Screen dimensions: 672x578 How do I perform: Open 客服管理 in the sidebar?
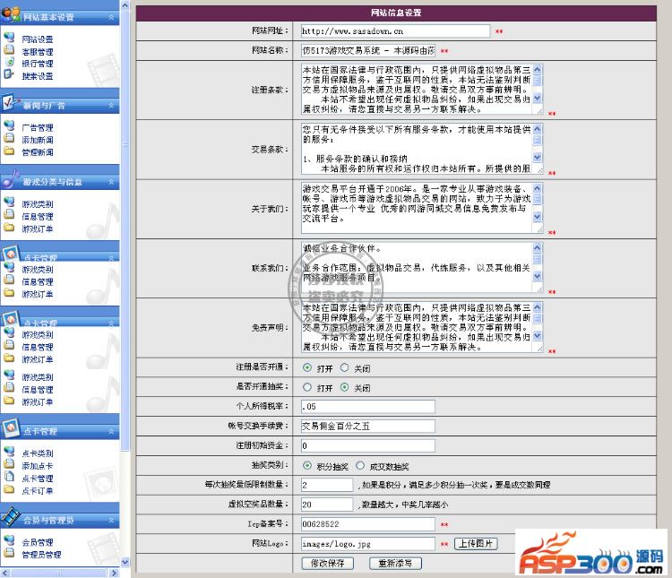(x=38, y=52)
